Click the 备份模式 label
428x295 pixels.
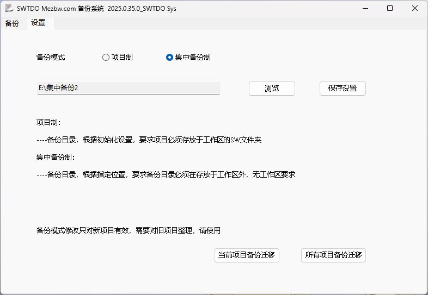tap(51, 57)
